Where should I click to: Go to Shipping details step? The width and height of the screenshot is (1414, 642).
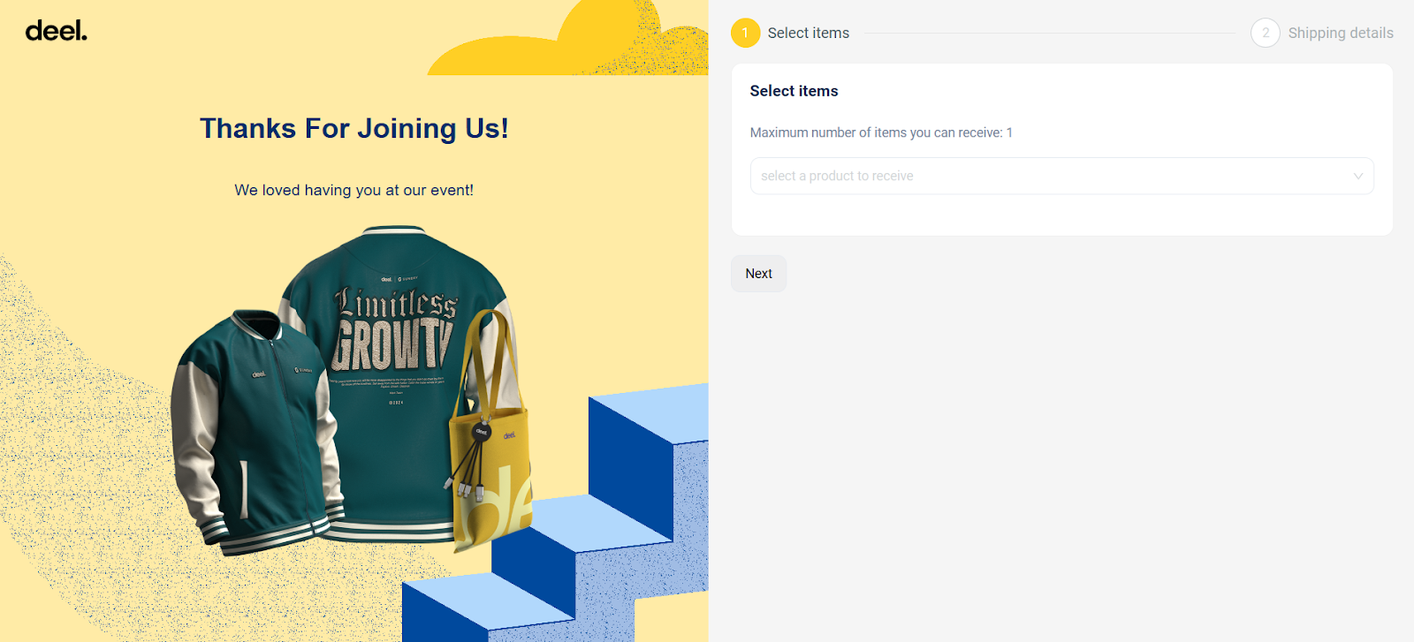click(x=1340, y=33)
